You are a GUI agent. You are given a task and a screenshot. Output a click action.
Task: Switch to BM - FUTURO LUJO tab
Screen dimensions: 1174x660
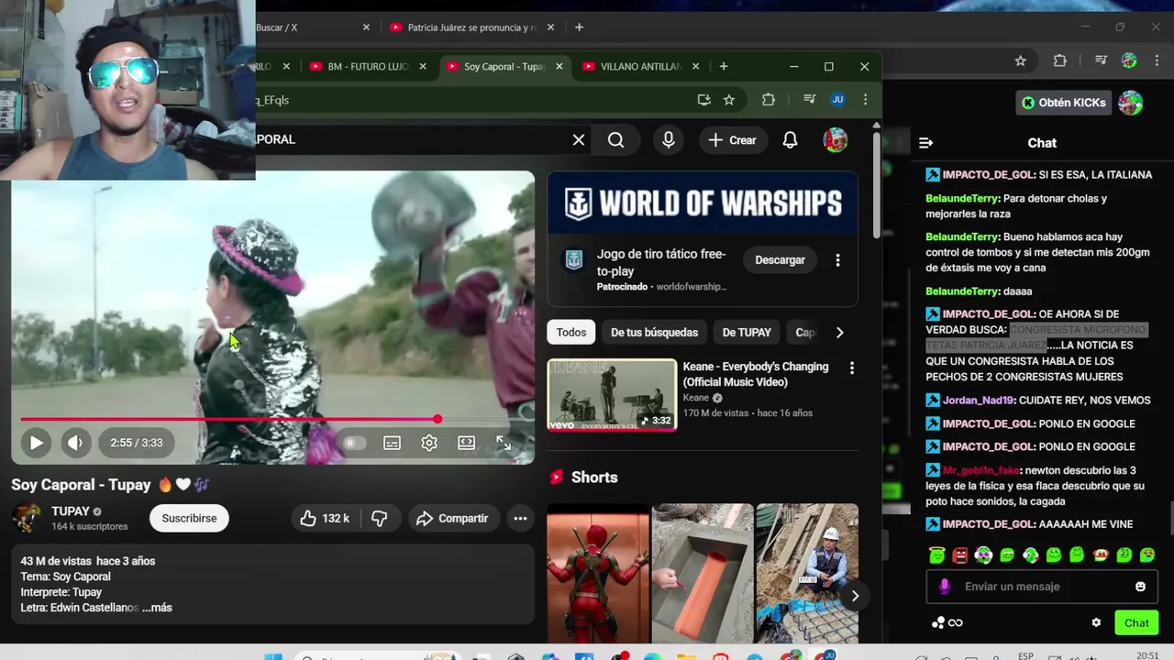tap(367, 66)
